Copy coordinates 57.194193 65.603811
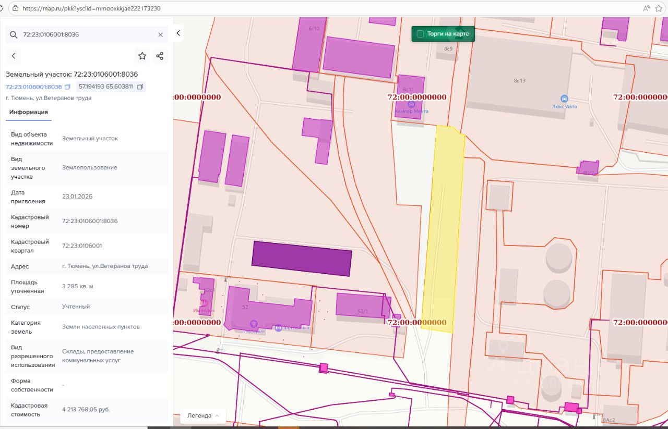668x429 pixels. (x=140, y=87)
